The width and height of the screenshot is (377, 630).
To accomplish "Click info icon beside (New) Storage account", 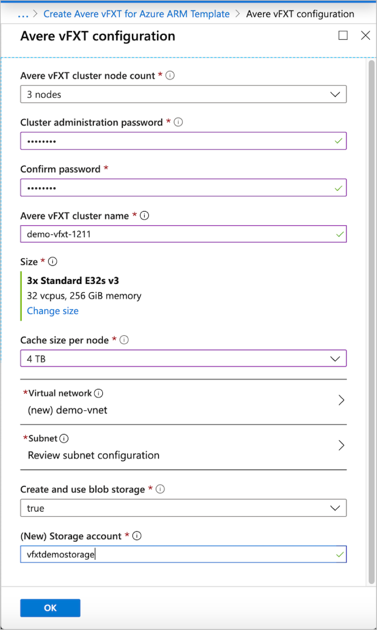I will coord(137,536).
